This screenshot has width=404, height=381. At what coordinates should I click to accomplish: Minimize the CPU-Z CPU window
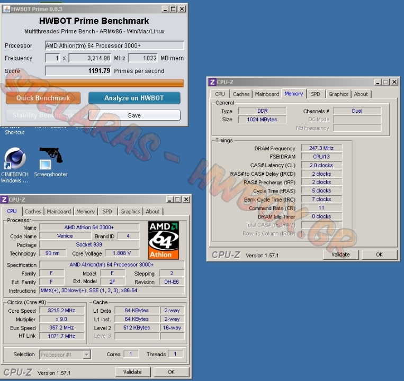[170, 199]
